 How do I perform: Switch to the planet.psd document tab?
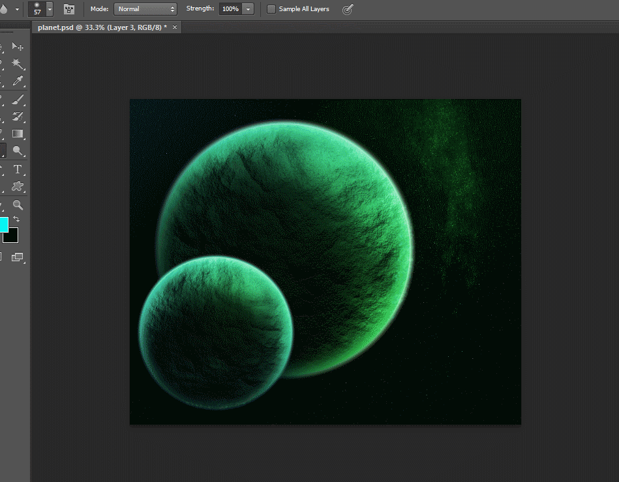coord(102,27)
